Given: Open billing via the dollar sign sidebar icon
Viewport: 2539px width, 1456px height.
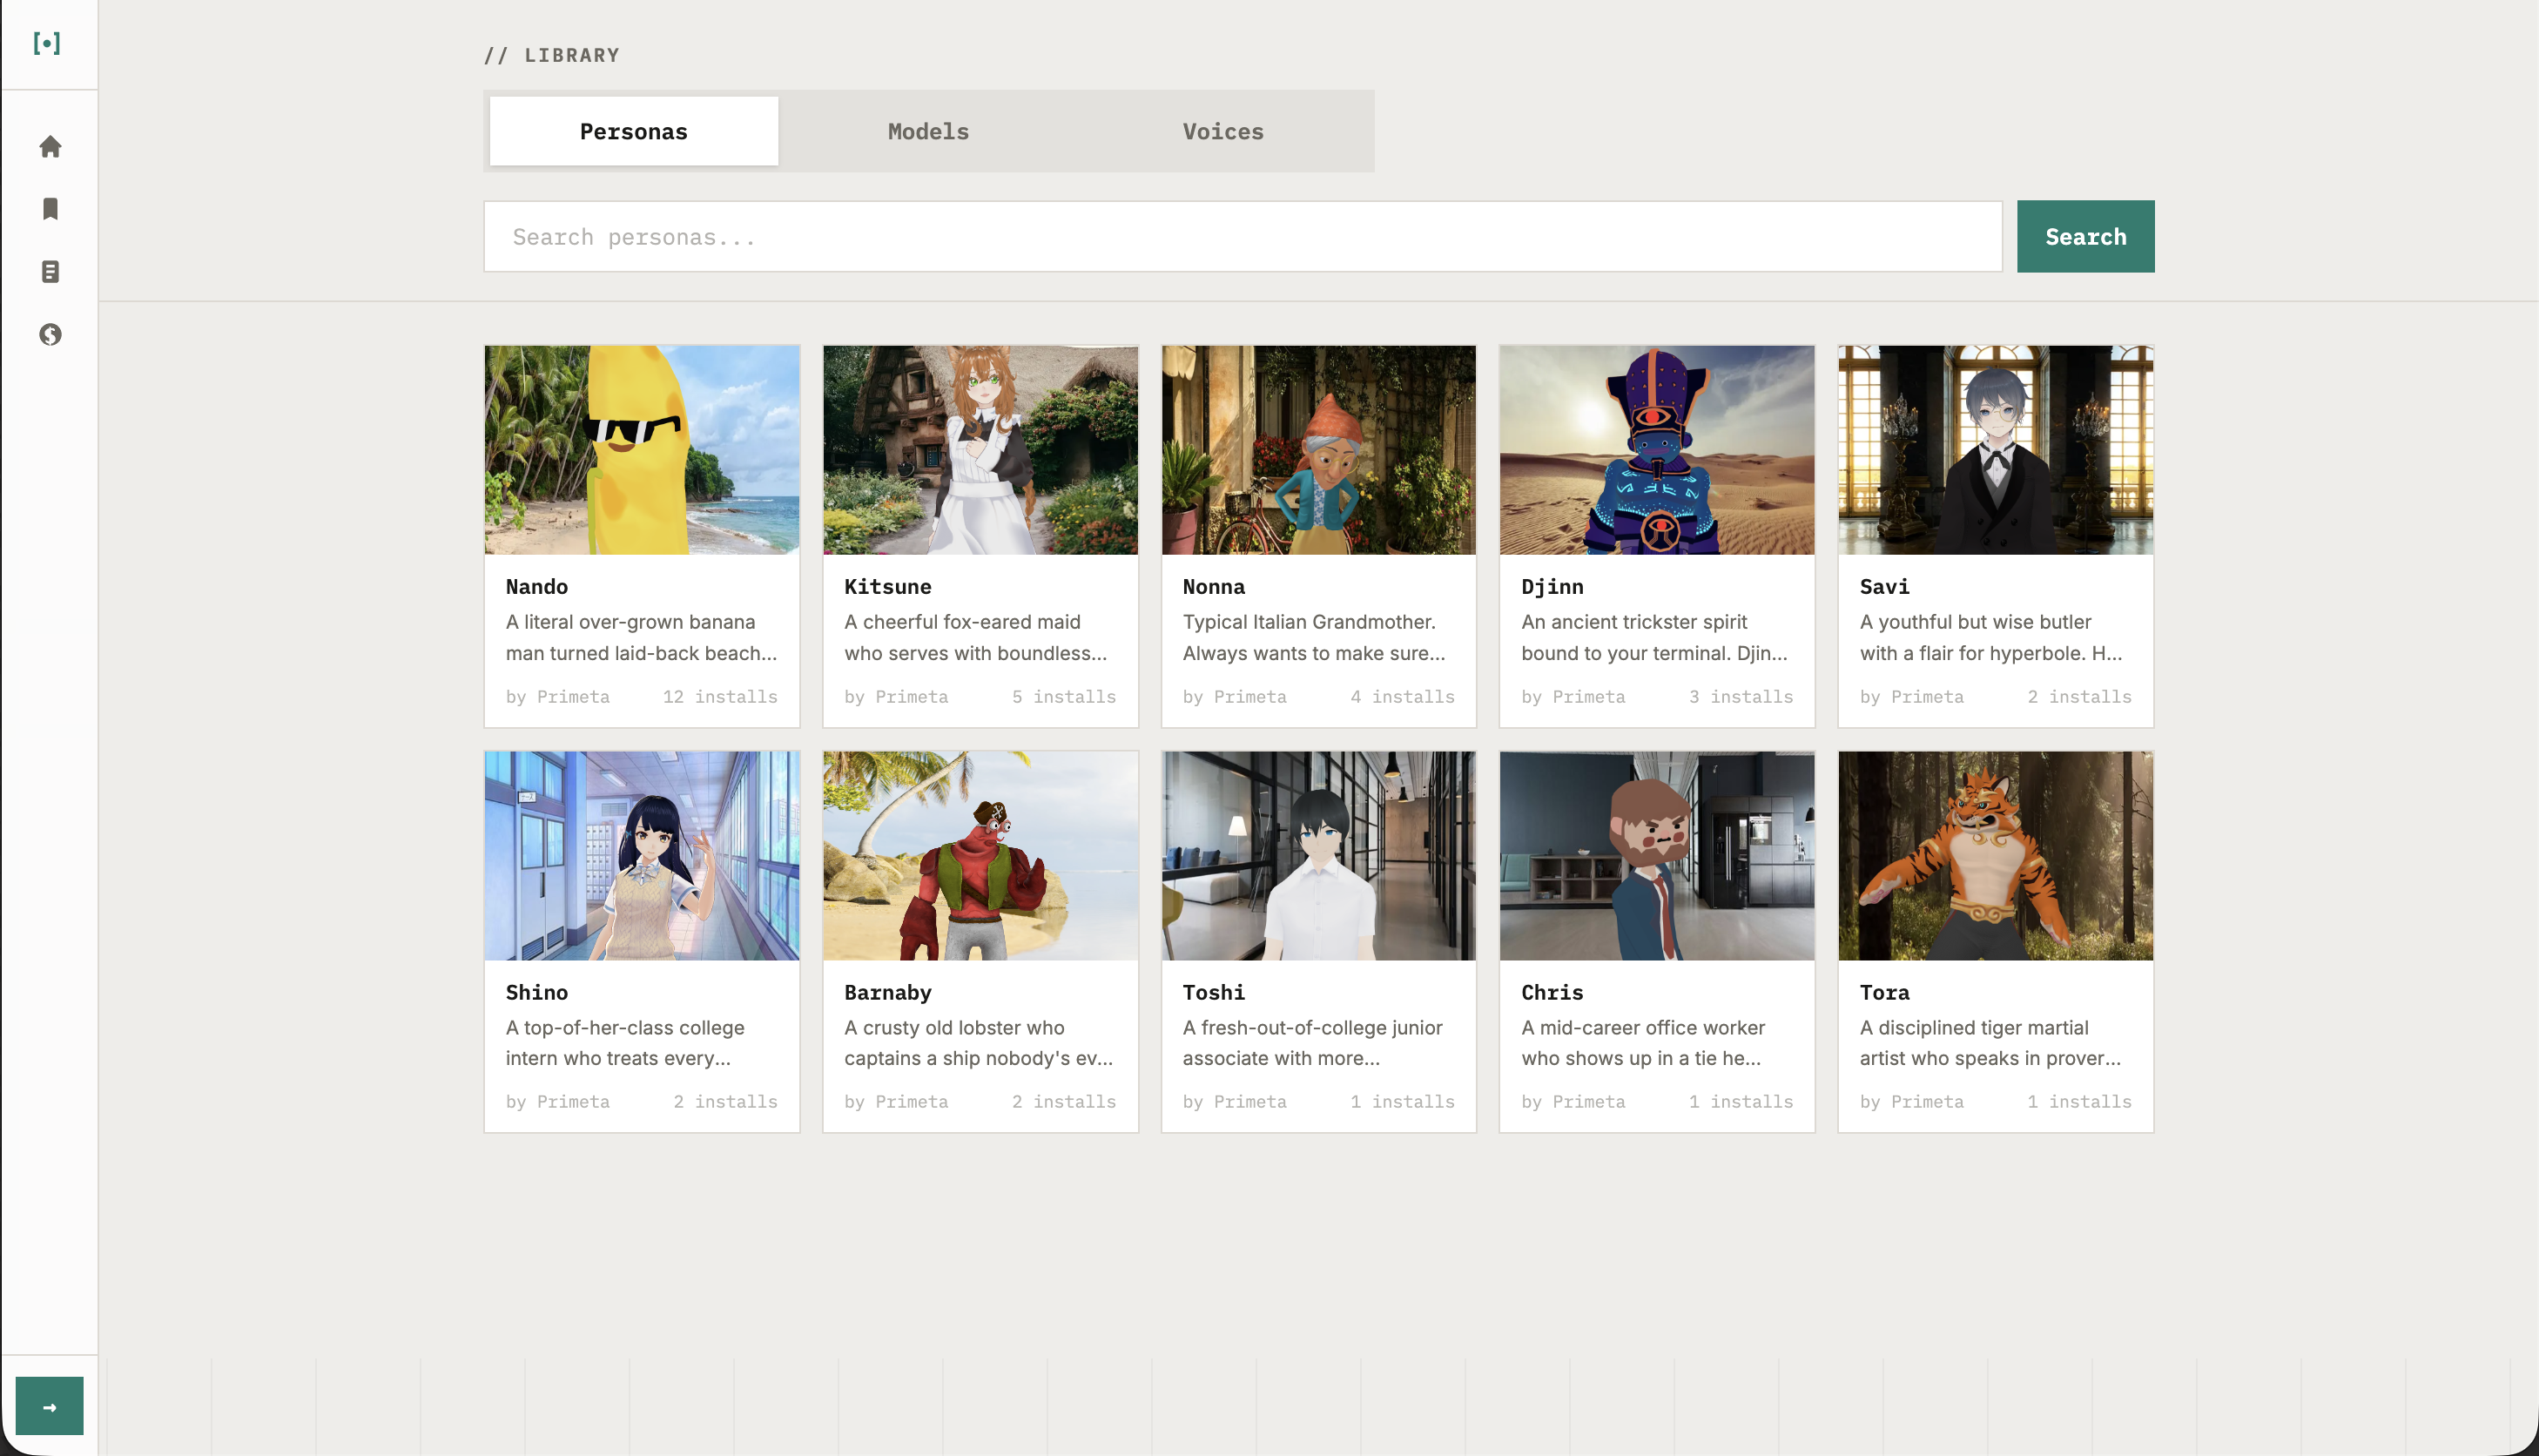Looking at the screenshot, I should pyautogui.click(x=49, y=335).
